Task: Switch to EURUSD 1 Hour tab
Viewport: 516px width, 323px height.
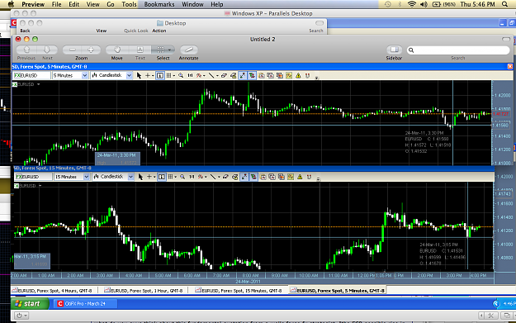Action: tap(143, 291)
